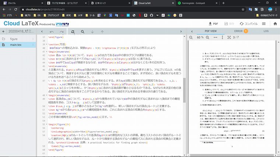Open the Amazon bookmark icon

point(146,15)
